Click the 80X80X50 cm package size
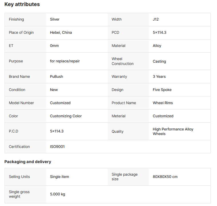Viewport: 217px width, 206px height. click(165, 177)
